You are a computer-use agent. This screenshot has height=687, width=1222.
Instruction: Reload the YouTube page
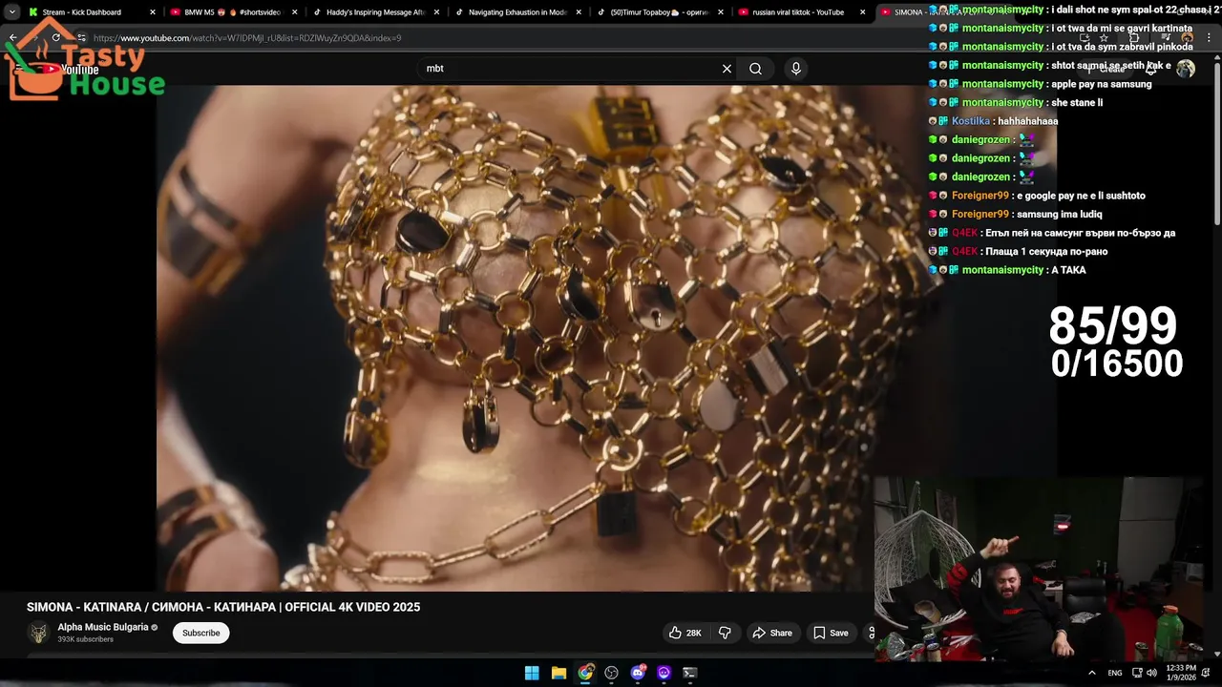point(55,38)
